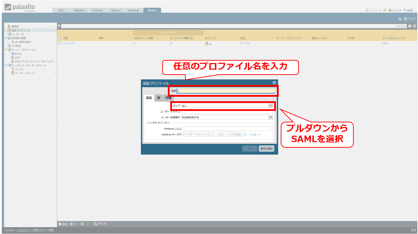Switch to the Objects tab
418x234 pixels.
[x=116, y=10]
